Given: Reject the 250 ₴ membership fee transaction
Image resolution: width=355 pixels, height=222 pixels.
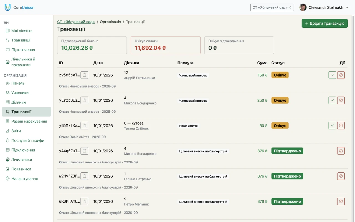Looking at the screenshot, I should point(341,100).
